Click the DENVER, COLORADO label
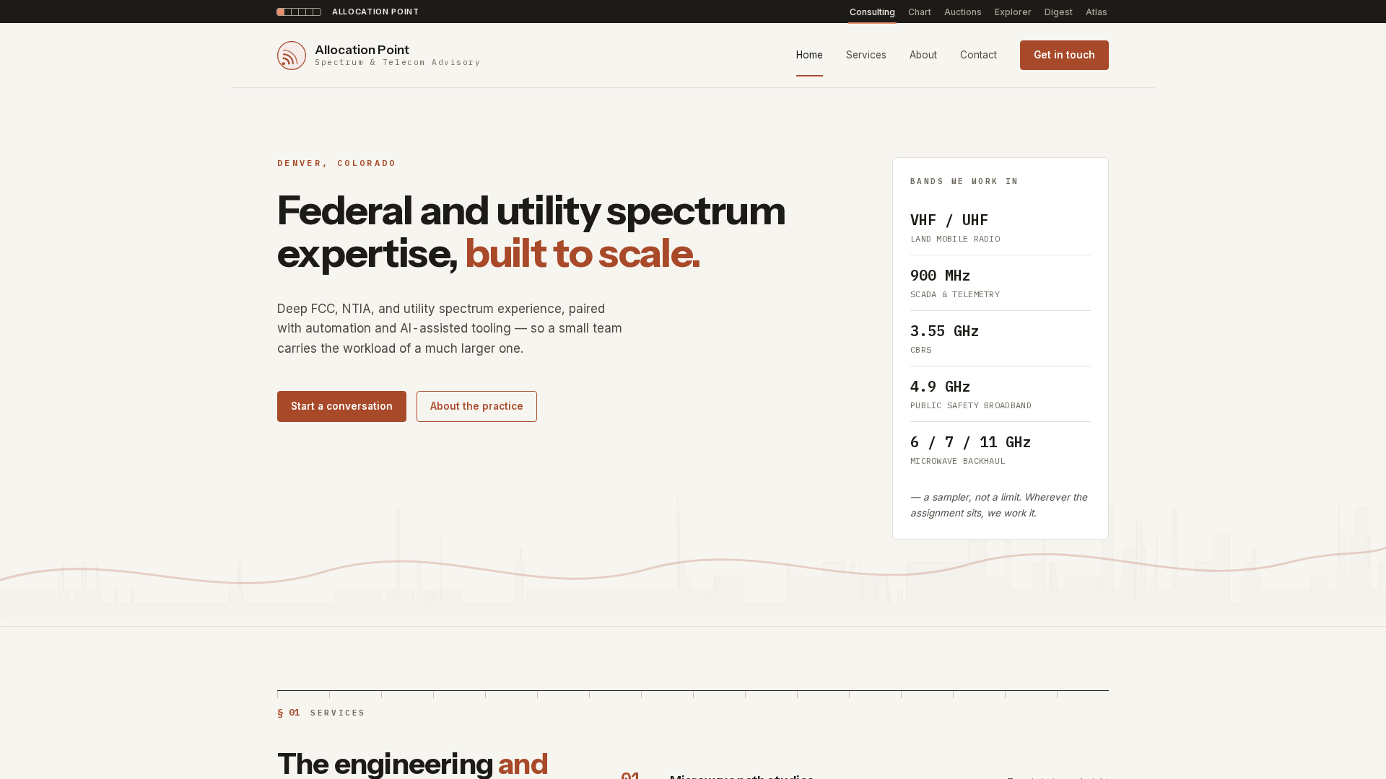The width and height of the screenshot is (1386, 779). pyautogui.click(x=336, y=163)
